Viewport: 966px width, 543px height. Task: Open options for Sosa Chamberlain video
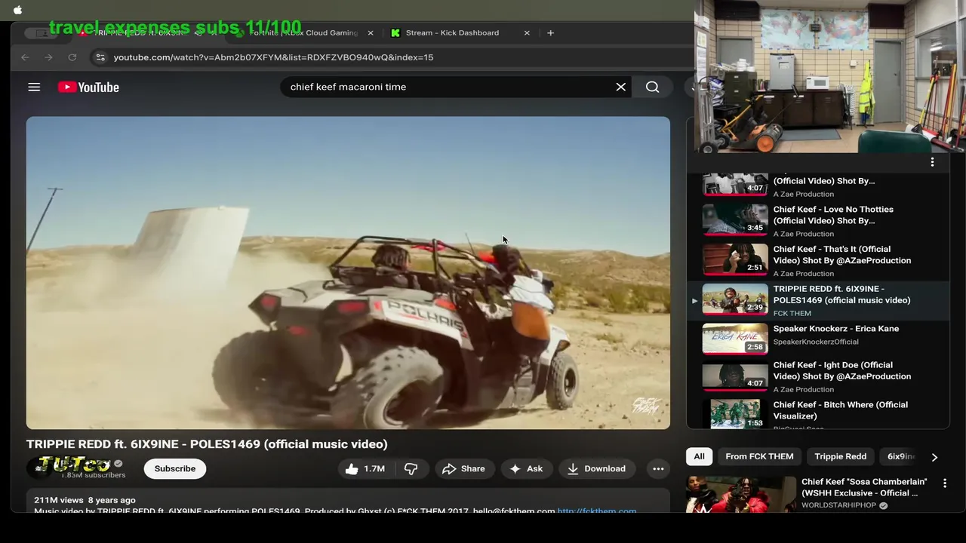click(944, 483)
